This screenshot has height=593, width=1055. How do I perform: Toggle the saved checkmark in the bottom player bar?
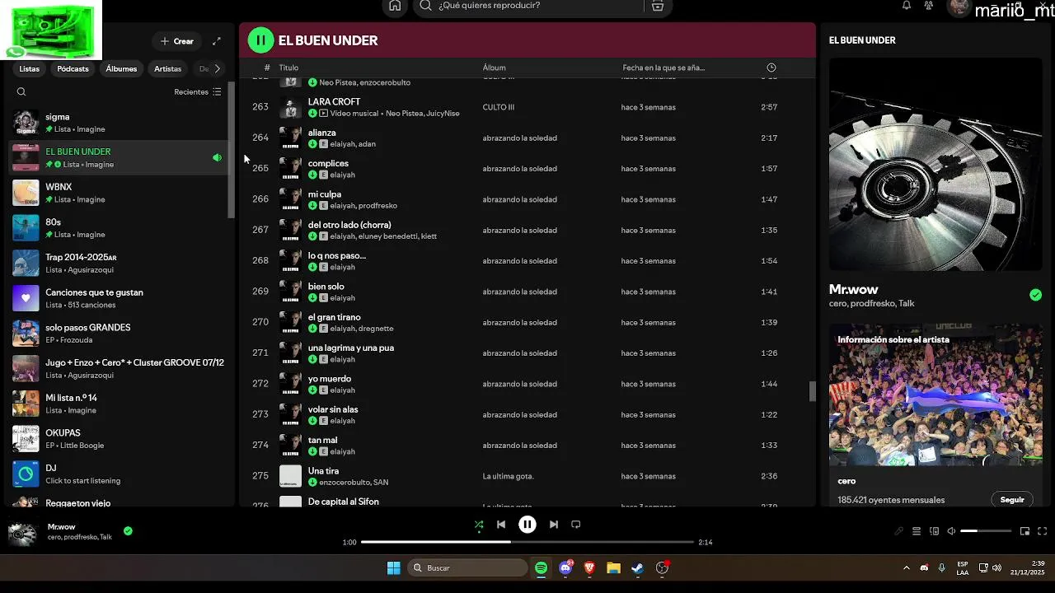[128, 531]
